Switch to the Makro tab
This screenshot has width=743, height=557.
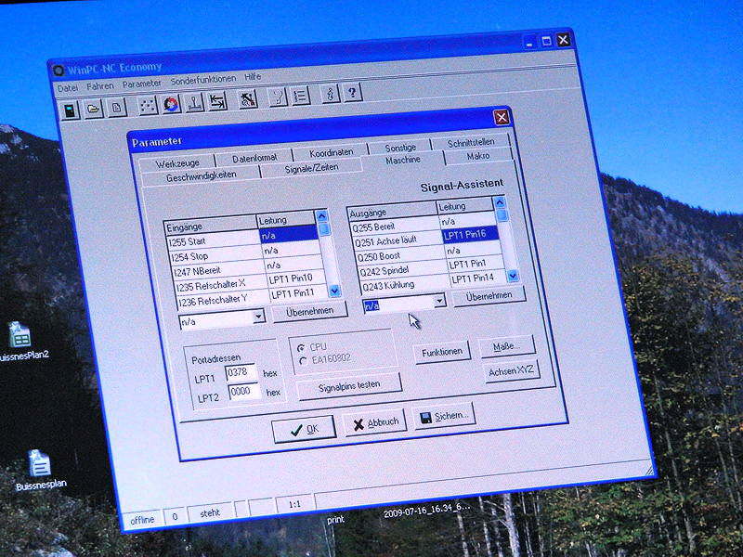pyautogui.click(x=478, y=156)
